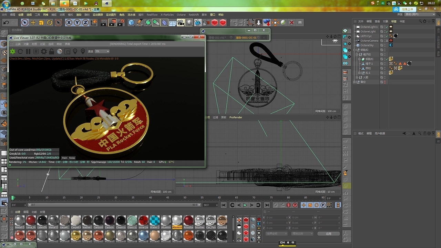
Task: Toggle Live Viewer resolution lock
Action: pos(51,51)
